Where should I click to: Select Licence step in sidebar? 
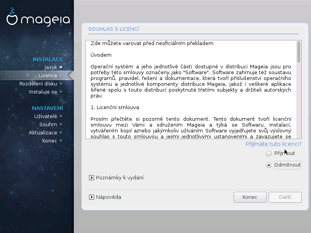tap(47, 75)
